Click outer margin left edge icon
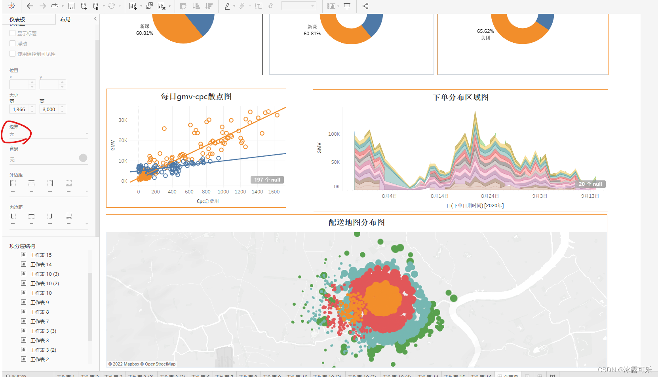658x377 pixels. click(13, 183)
